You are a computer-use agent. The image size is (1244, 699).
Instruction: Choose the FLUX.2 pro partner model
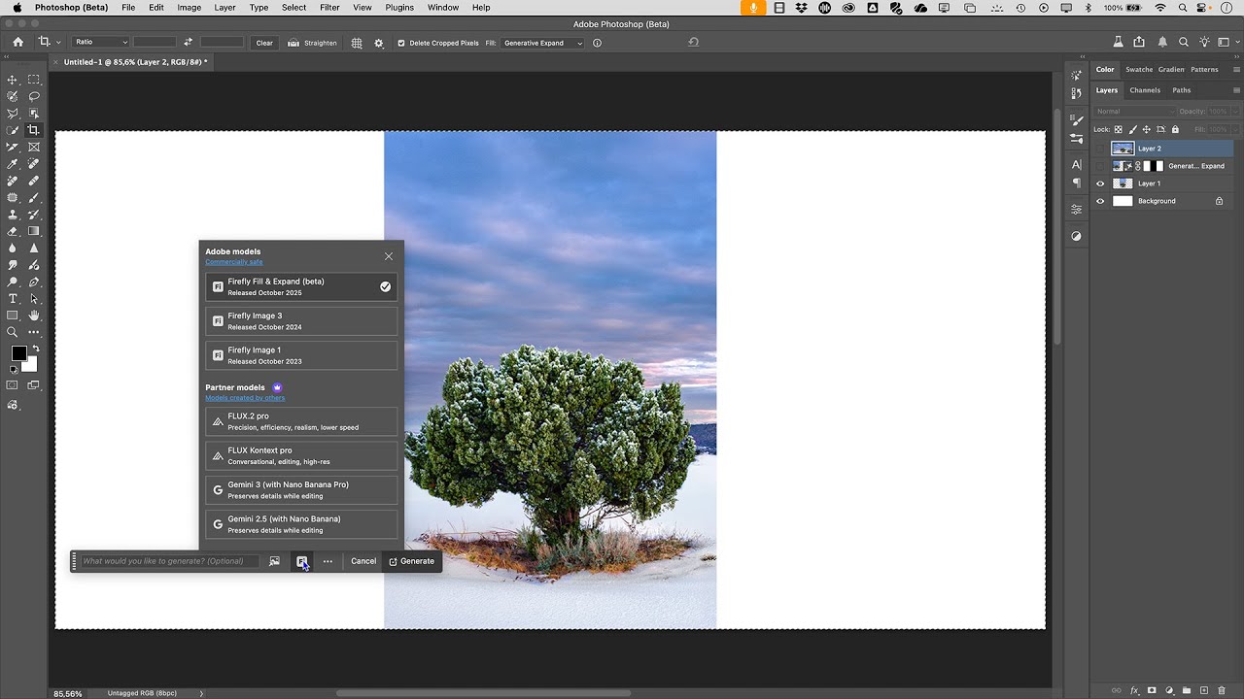click(301, 421)
